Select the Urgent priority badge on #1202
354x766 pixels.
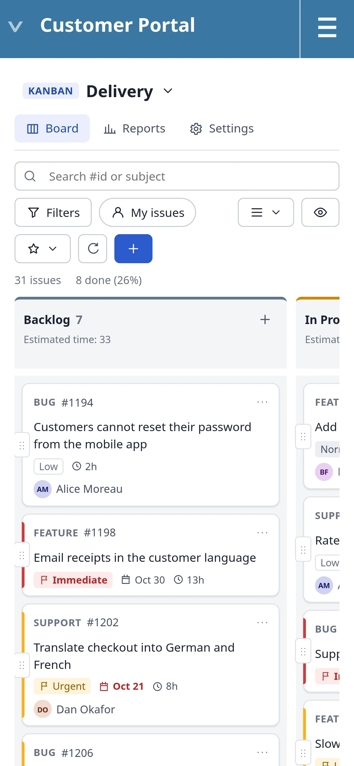pyautogui.click(x=62, y=686)
